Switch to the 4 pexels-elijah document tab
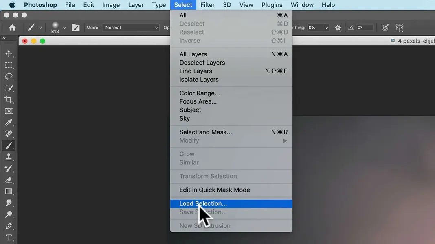435x244 pixels. pyautogui.click(x=413, y=41)
